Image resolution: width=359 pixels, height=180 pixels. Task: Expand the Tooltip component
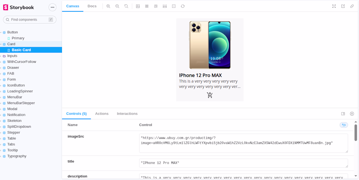[x=31, y=150]
